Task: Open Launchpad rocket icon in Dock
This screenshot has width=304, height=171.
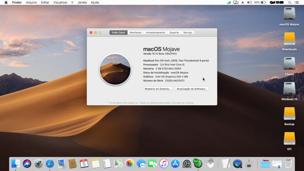Action: [39, 164]
